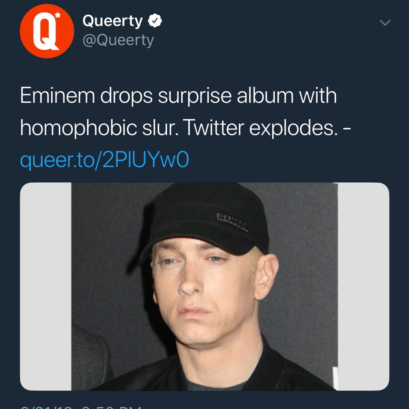Click the right gray margin of the image card
Viewport: 409px width, 409px height.
pos(363,287)
